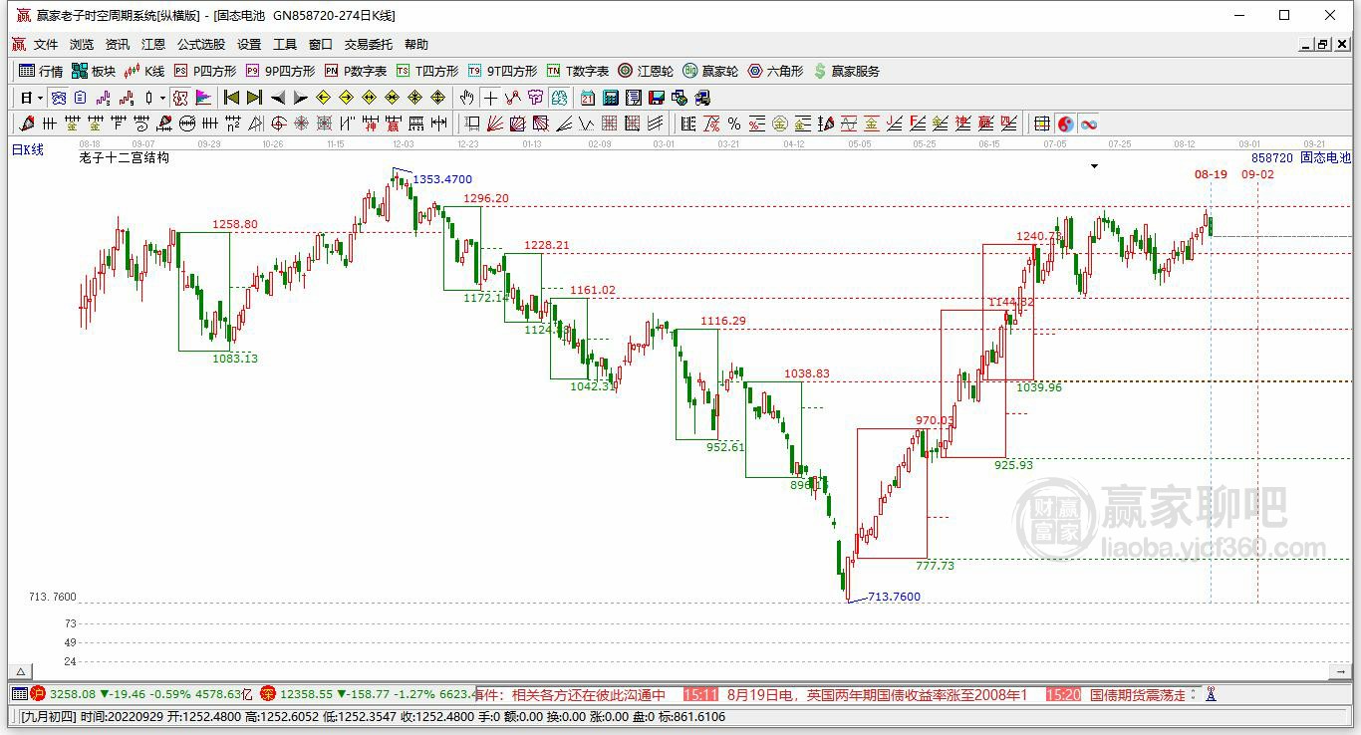Screen dimensions: 1361x735
Task: Open the 资讯 menu
Action: pyautogui.click(x=118, y=45)
